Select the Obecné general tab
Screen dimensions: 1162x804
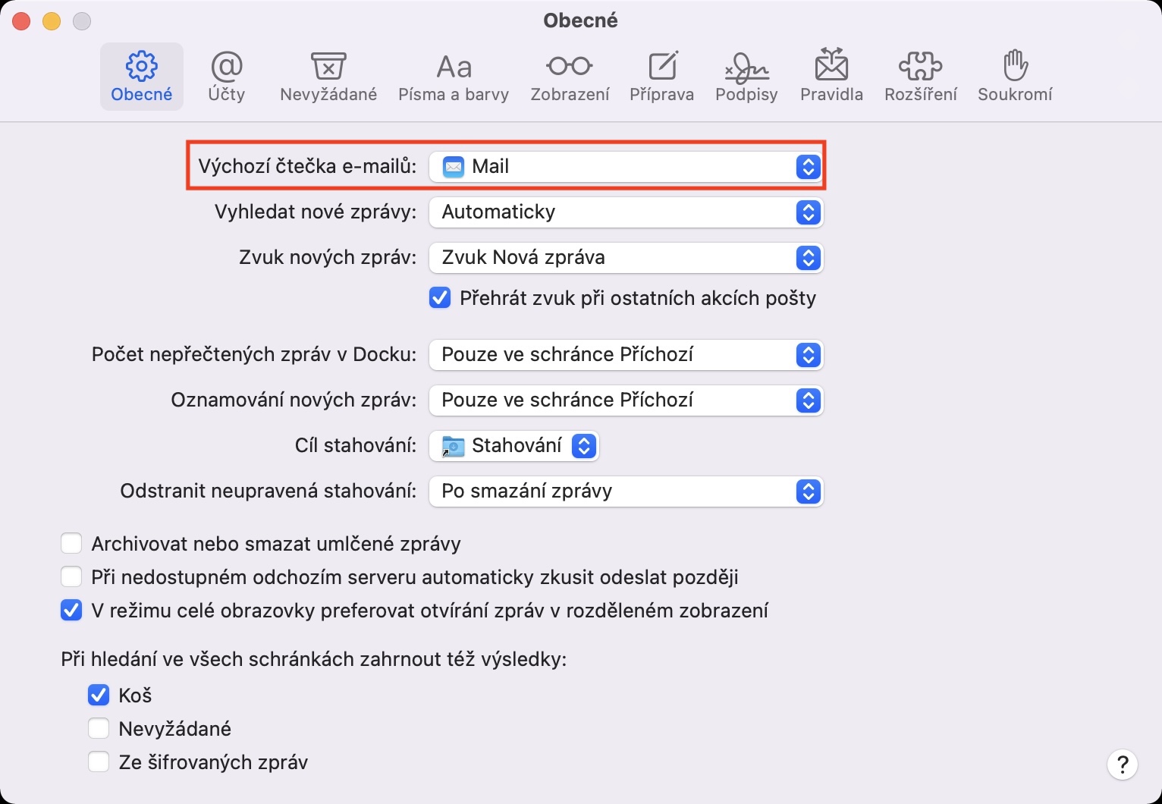(142, 77)
